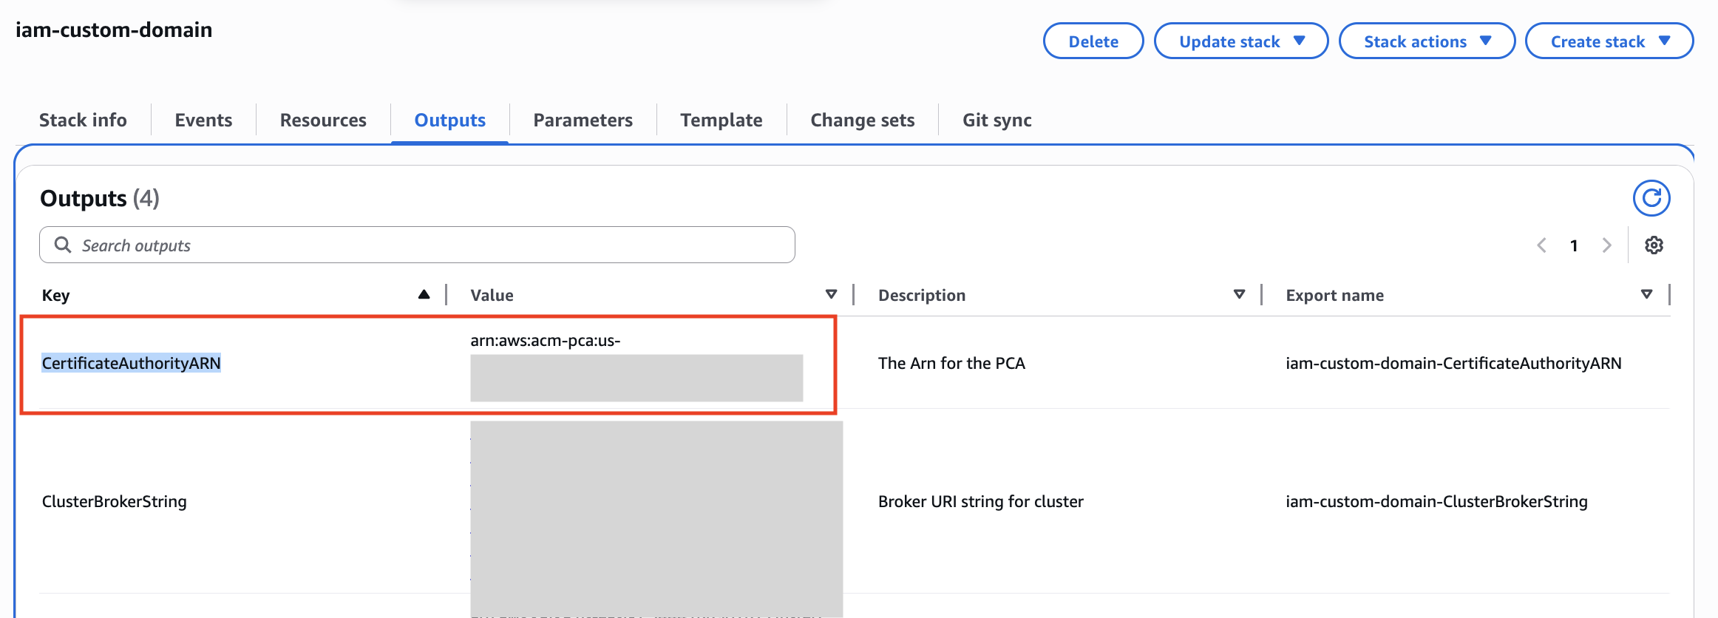Open outputs table preferences gear
Viewport: 1718px width, 618px height.
pos(1654,245)
